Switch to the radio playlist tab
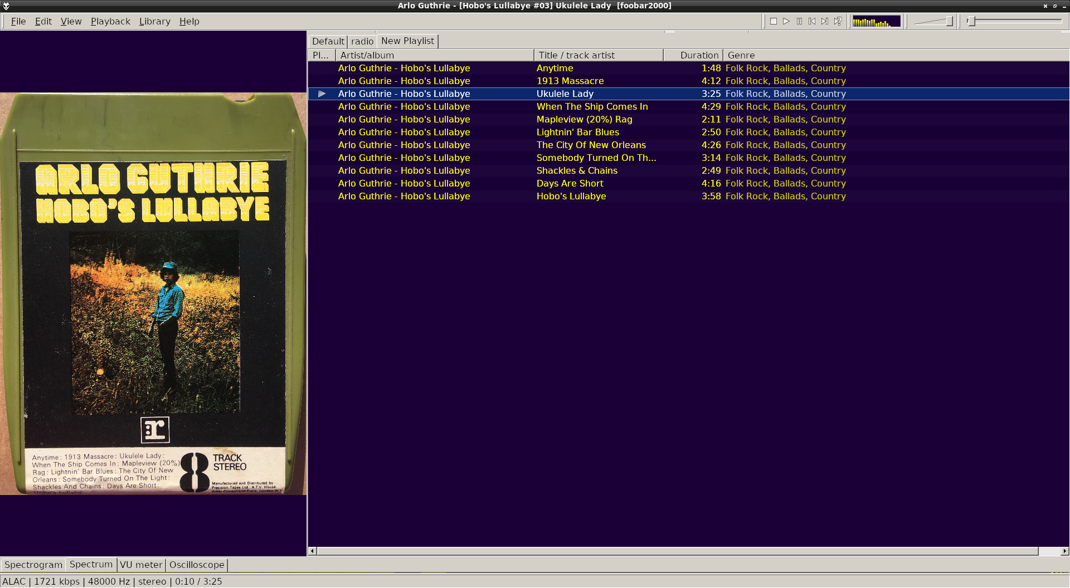The height and width of the screenshot is (588, 1070). pos(362,42)
